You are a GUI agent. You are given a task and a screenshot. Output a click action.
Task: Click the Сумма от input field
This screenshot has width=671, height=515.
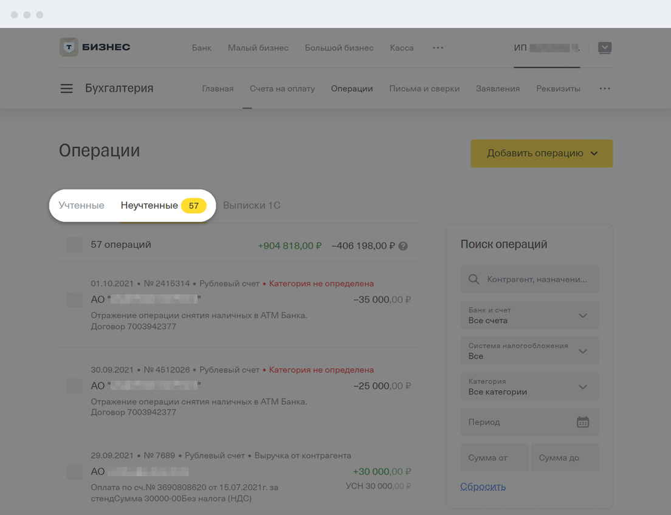(x=494, y=458)
